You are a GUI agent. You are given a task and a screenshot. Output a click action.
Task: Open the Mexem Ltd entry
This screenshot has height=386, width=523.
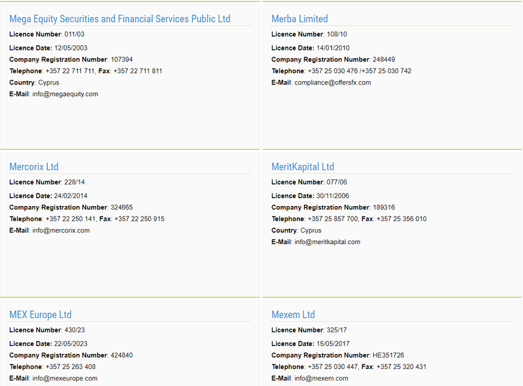click(x=293, y=315)
